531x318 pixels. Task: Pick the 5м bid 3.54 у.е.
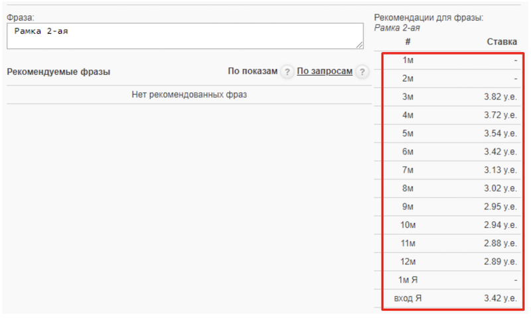(x=500, y=134)
